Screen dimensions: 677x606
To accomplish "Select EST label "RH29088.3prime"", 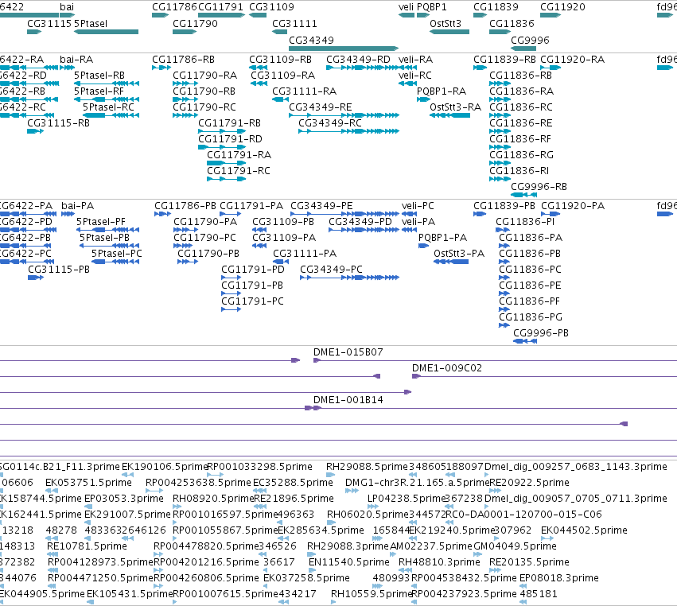I will pyautogui.click(x=348, y=546).
